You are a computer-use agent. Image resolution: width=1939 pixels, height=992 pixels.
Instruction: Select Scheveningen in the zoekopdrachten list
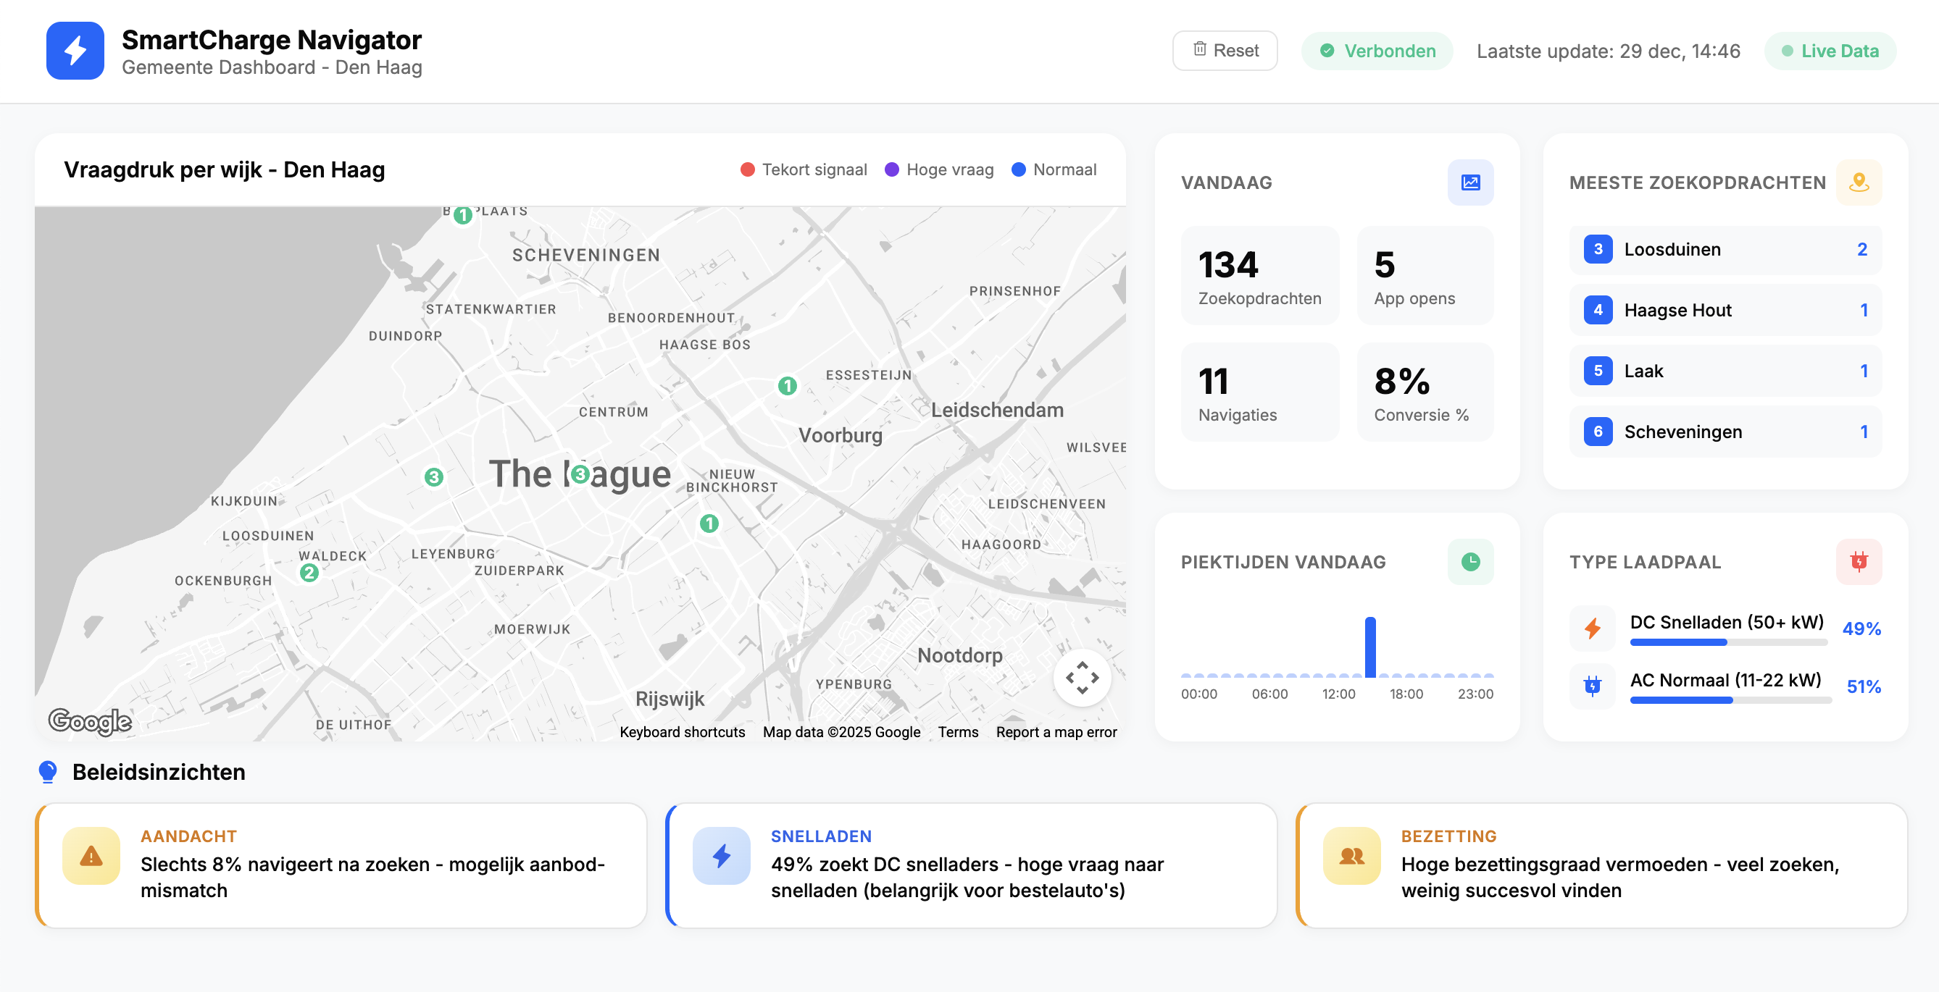click(x=1724, y=431)
